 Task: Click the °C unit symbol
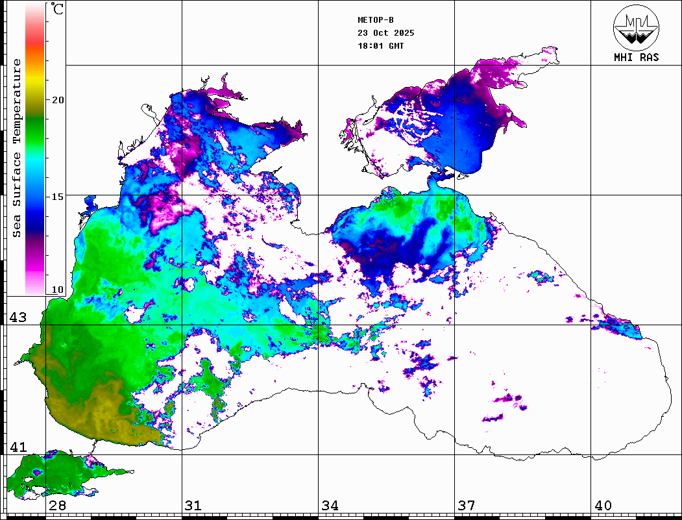point(58,10)
